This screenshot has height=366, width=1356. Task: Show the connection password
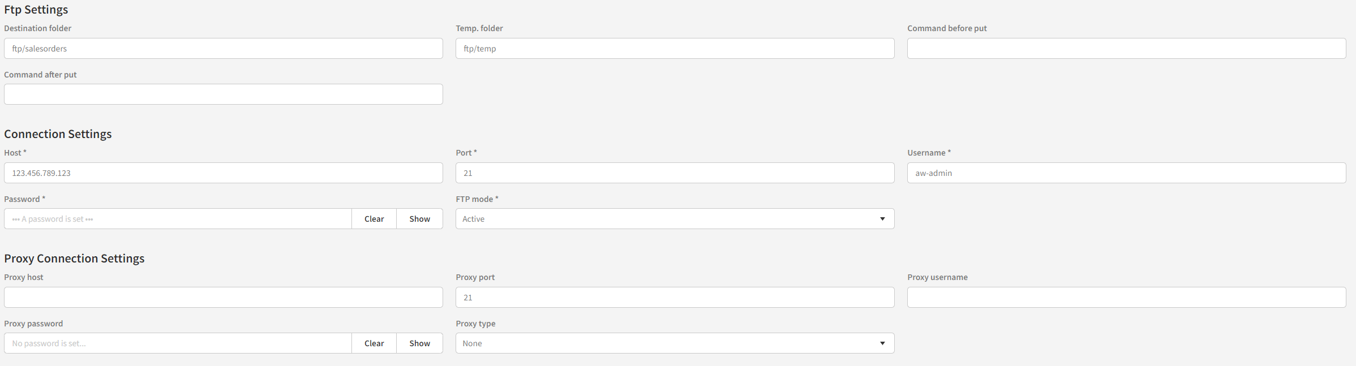click(x=419, y=219)
